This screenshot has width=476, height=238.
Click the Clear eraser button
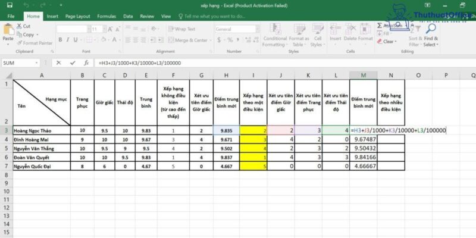(x=387, y=42)
